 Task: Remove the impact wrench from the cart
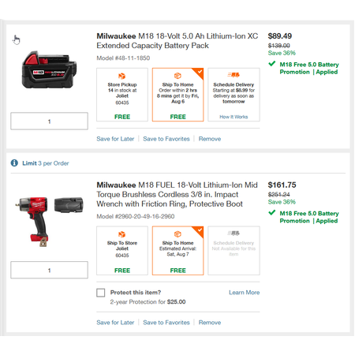point(210,323)
